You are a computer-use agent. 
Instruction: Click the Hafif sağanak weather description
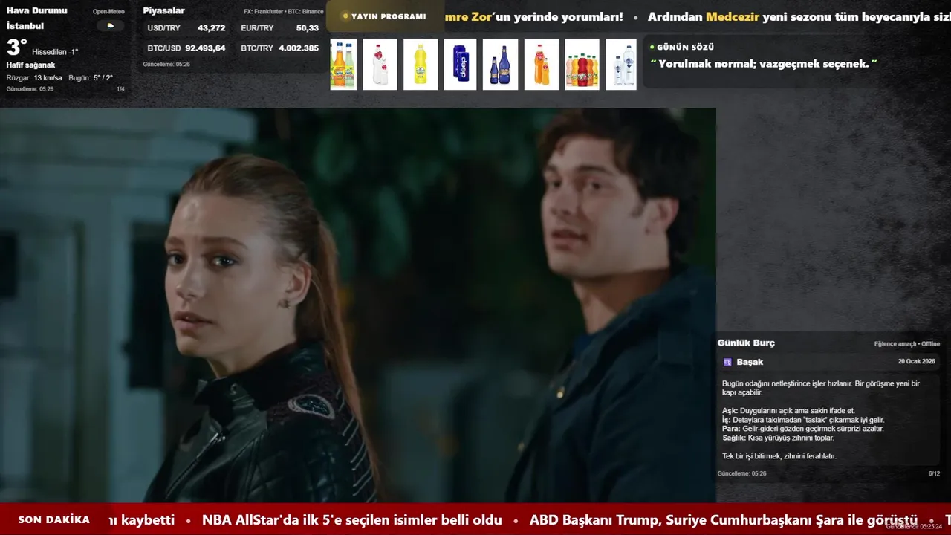(x=30, y=65)
